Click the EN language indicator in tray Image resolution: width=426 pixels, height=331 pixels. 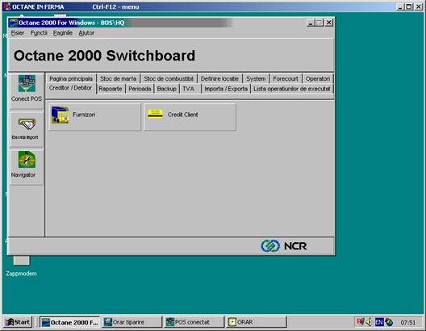click(x=379, y=322)
